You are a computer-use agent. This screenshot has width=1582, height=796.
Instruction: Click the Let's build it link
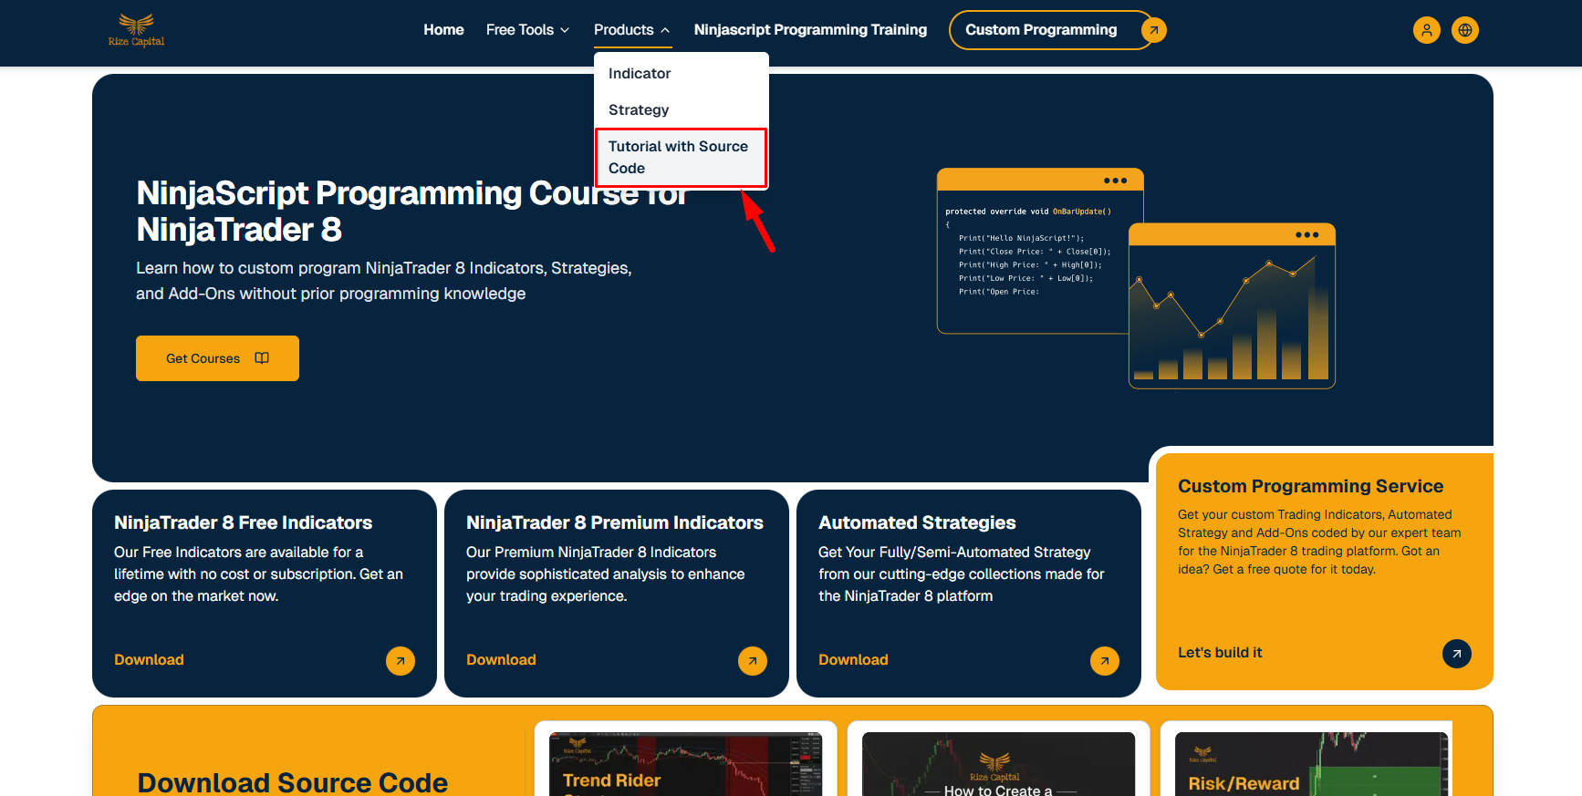[1220, 653]
